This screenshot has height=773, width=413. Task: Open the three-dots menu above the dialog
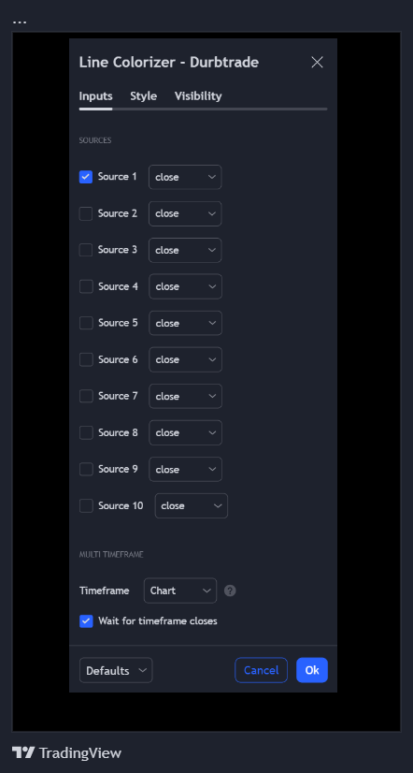[x=20, y=22]
